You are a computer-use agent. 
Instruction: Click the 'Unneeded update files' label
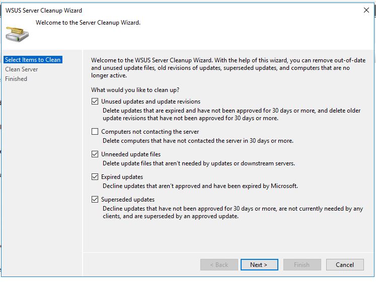tap(131, 154)
